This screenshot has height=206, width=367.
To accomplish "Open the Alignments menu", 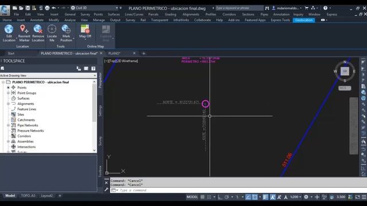I will coord(191,14).
